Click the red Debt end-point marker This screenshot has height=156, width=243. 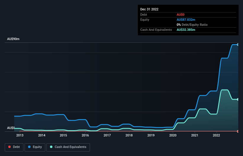click(238, 131)
